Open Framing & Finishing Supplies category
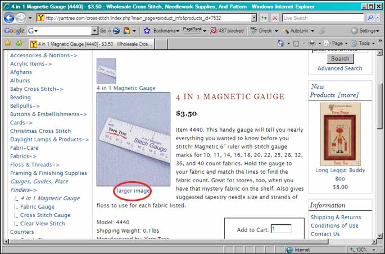Viewport: 385px width, 254px height. click(x=48, y=173)
